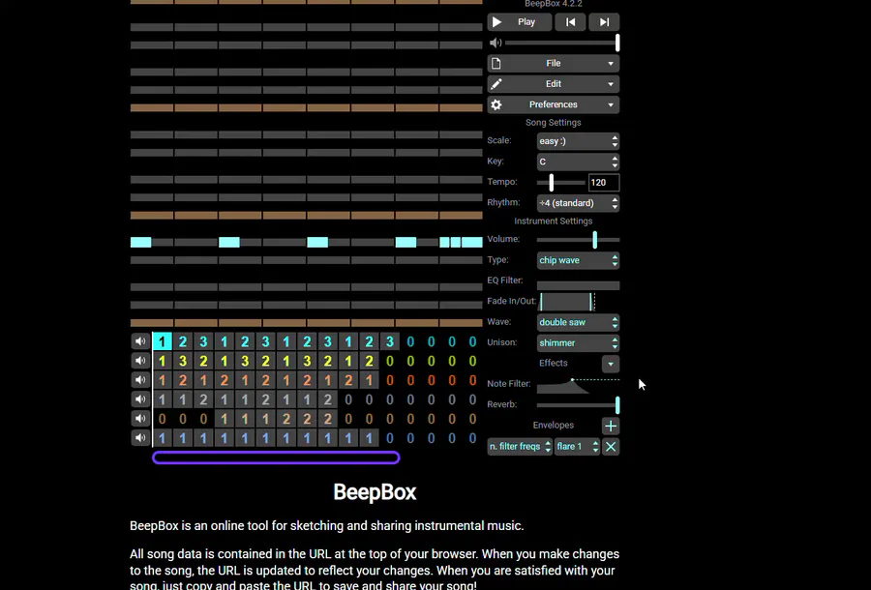The image size is (871, 590).
Task: Select first bar pattern 1 in blue channel
Action: pos(163,438)
